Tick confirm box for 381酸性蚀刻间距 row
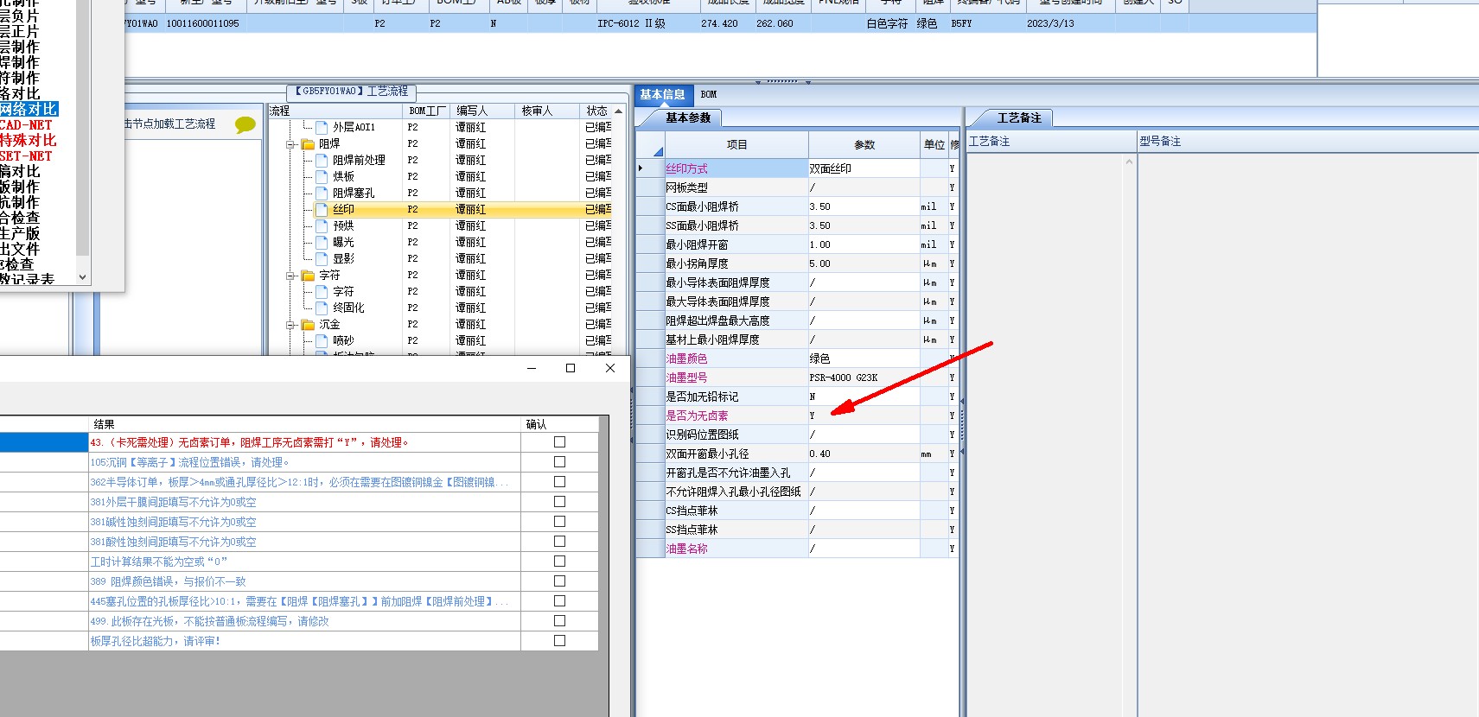This screenshot has width=1479, height=717. 559,541
